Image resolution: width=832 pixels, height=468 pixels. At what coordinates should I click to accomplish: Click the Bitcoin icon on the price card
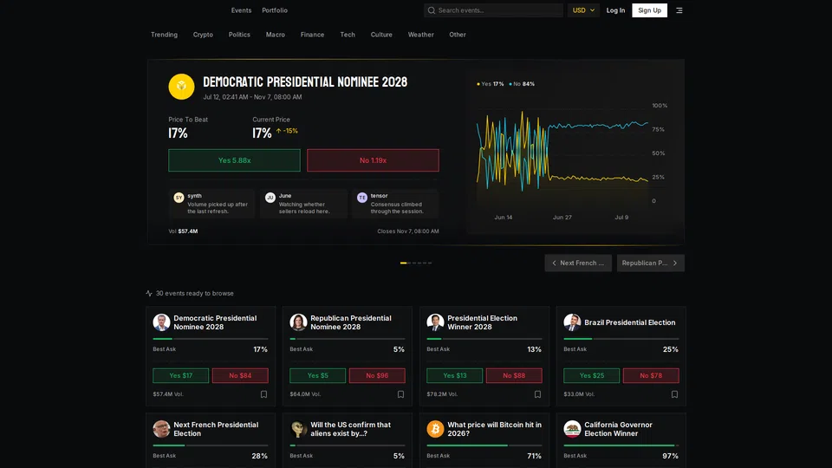tap(435, 429)
